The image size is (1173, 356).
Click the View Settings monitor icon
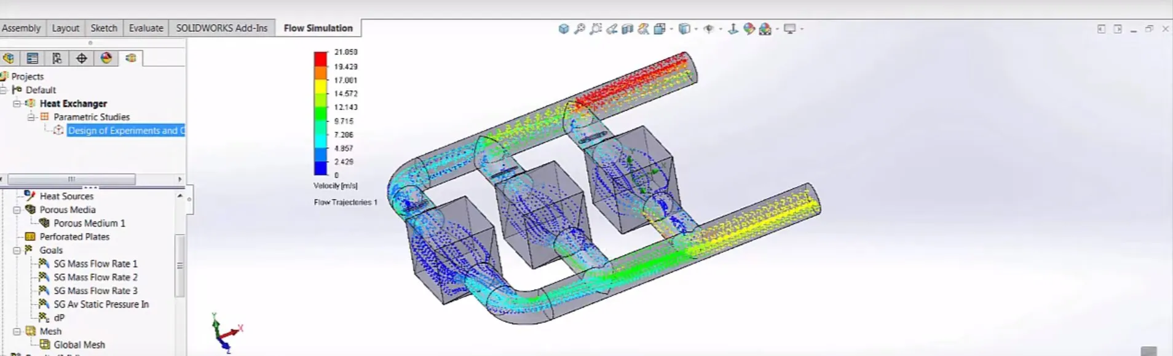tap(790, 29)
